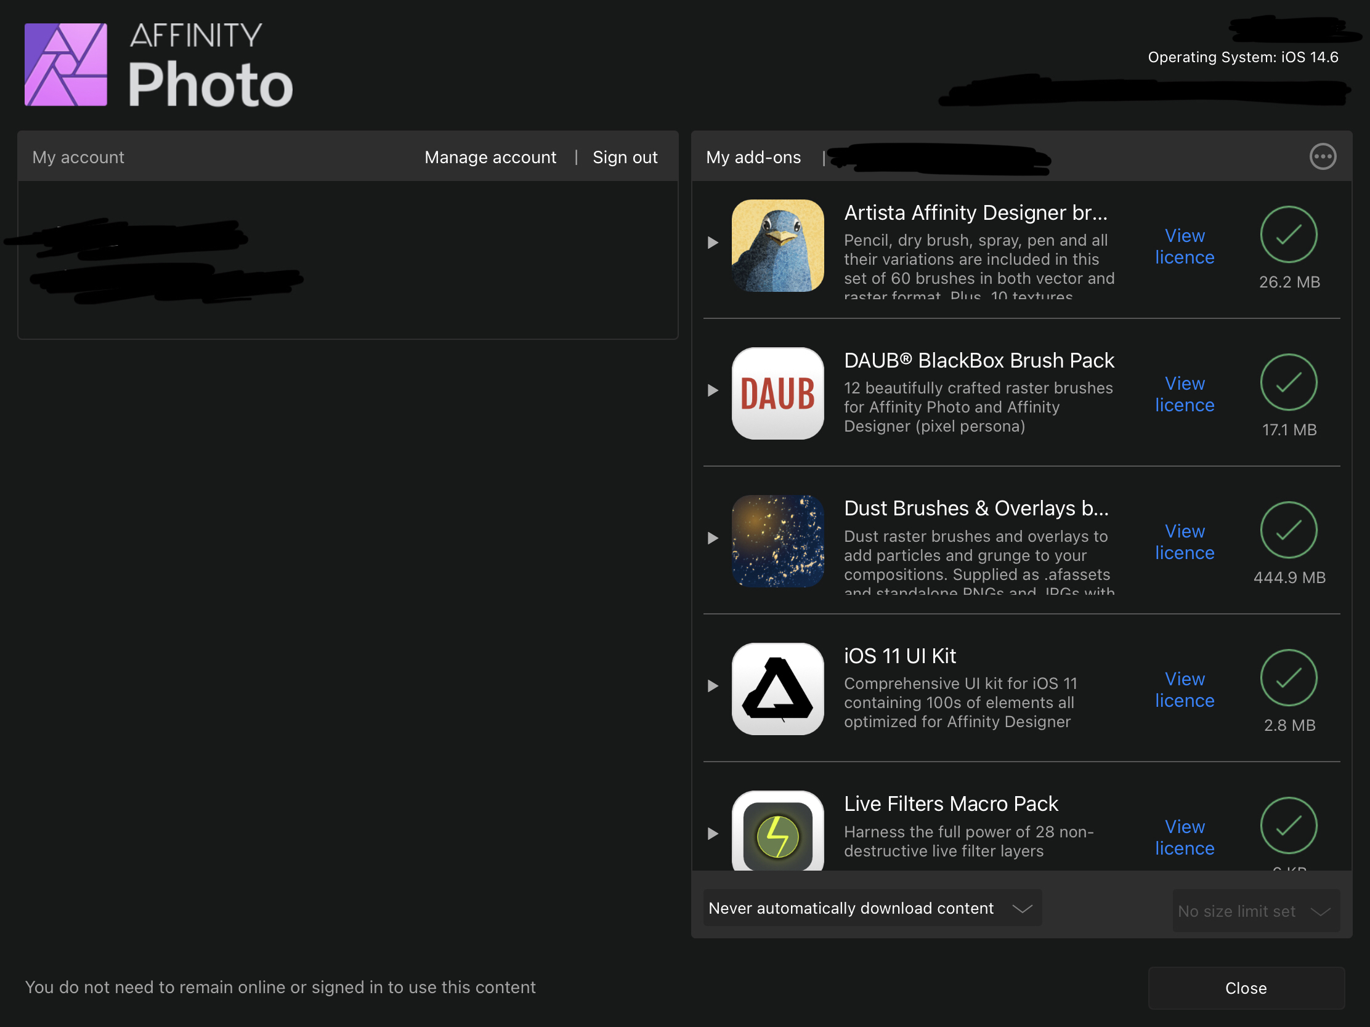Click the iOS 11 UI Kit icon
This screenshot has height=1027, width=1370.
point(777,688)
